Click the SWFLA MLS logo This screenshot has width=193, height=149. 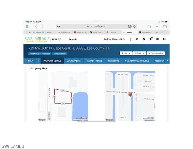(37, 39)
